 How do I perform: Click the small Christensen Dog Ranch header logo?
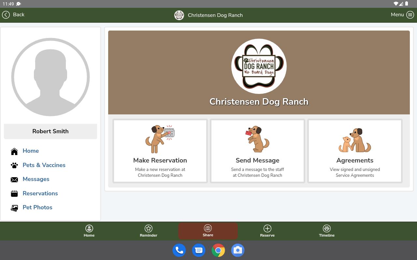pos(179,15)
